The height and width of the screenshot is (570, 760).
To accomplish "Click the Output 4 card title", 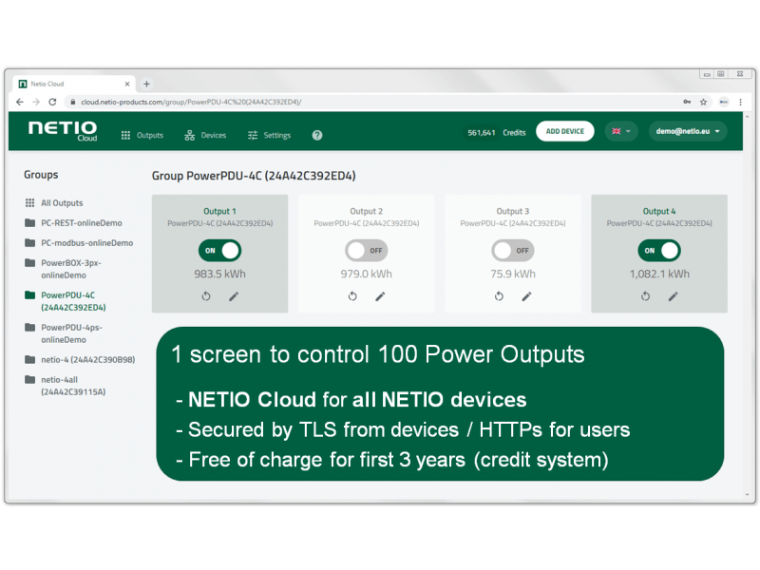I will (659, 211).
